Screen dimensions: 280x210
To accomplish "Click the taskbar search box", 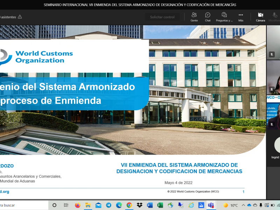I will click(24, 205).
